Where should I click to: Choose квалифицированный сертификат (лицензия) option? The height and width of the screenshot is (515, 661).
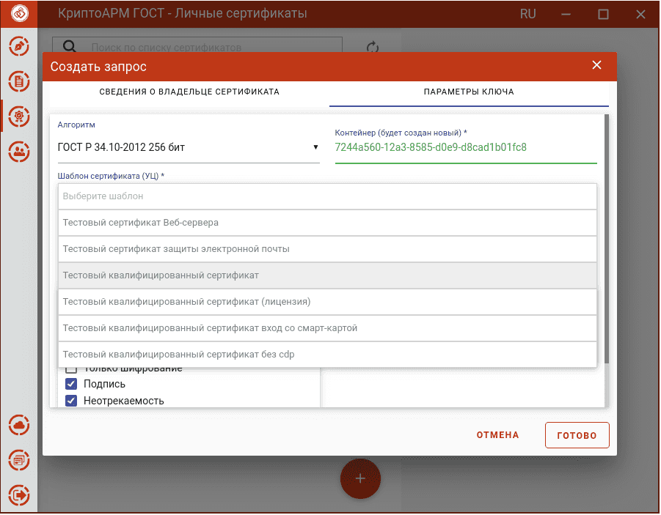click(x=327, y=302)
